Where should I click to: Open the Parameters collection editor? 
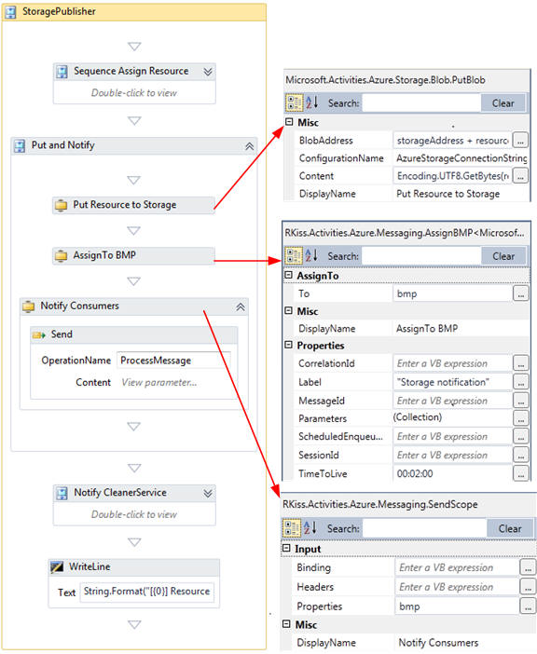[x=521, y=418]
